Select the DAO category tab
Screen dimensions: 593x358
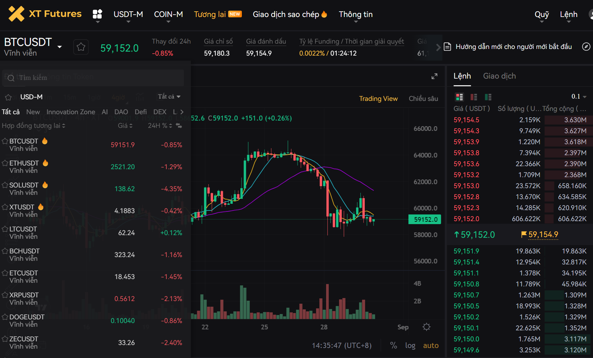(x=121, y=112)
